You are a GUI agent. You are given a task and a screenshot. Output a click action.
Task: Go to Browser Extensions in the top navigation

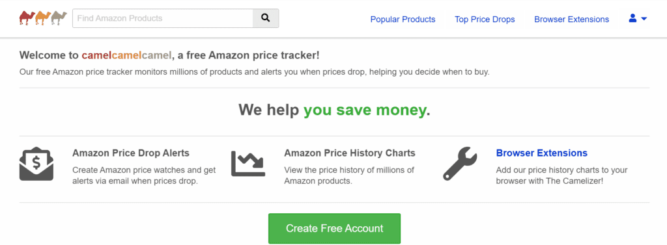572,19
